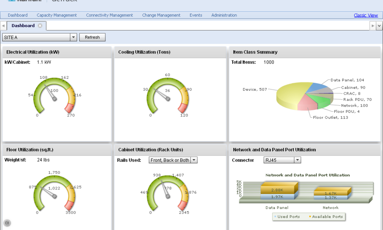Click the Floor Utilization gauge needle

pyautogui.click(x=48, y=192)
